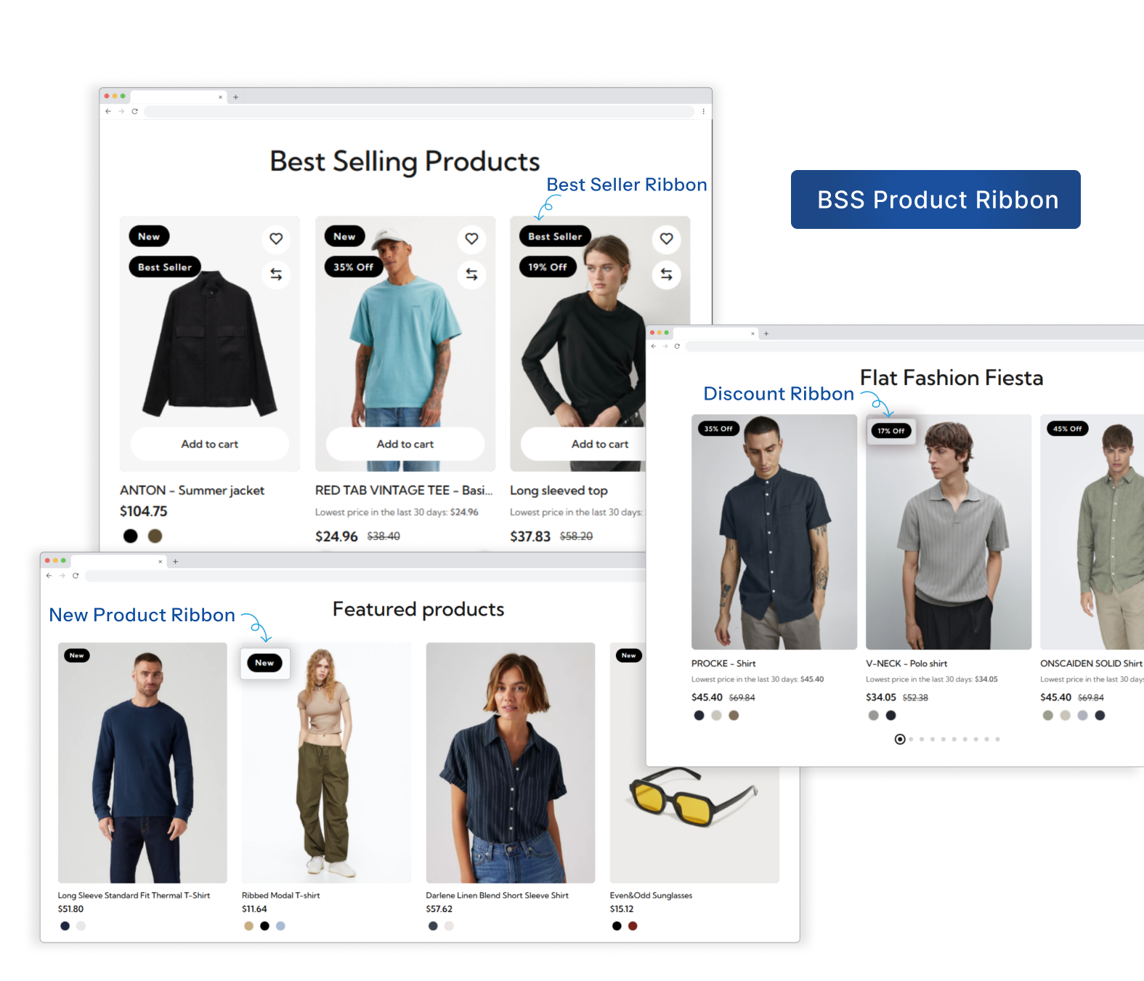The width and height of the screenshot is (1144, 981).
Task: Add Long sleeved top to cart
Action: tap(583, 444)
